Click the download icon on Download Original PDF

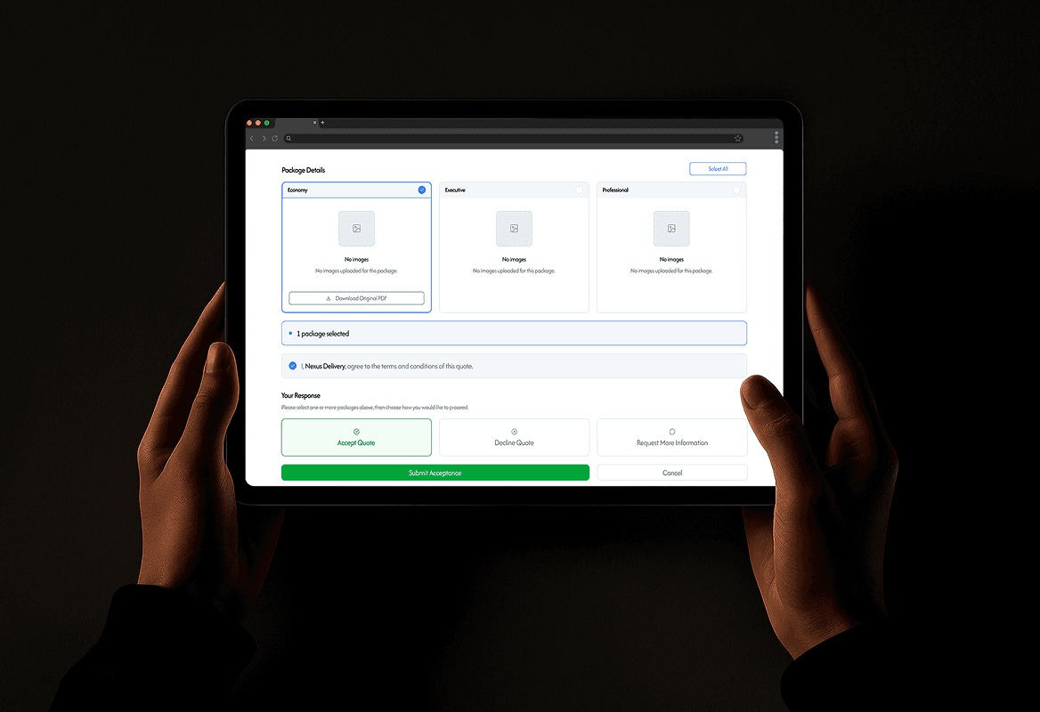point(329,298)
